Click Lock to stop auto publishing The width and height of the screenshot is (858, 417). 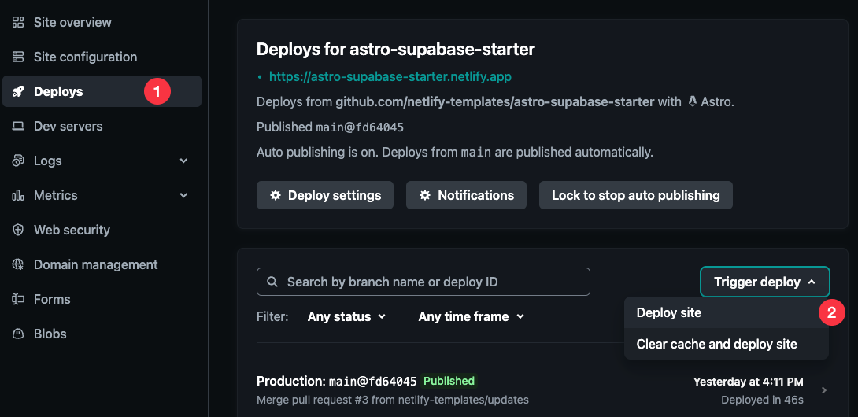pyautogui.click(x=635, y=195)
